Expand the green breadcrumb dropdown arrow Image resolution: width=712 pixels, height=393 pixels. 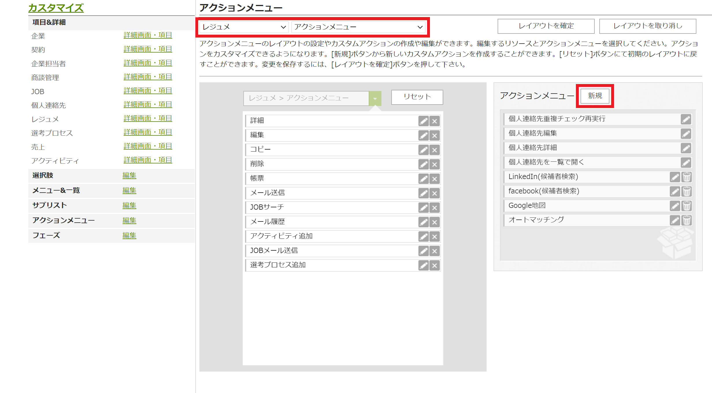pos(376,98)
